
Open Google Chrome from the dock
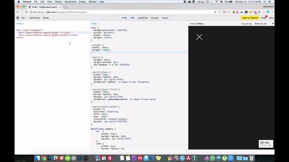coord(43,158)
